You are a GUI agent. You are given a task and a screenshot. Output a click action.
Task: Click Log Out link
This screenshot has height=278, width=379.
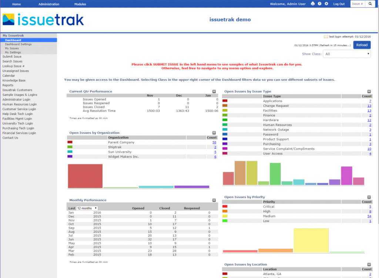pyautogui.click(x=339, y=4)
